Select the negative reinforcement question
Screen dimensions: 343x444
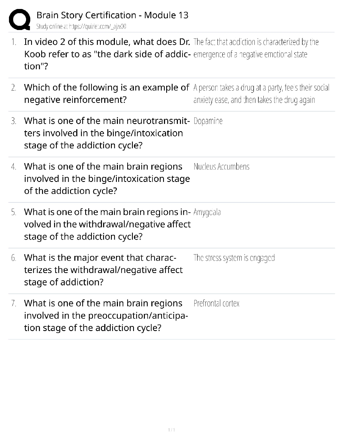click(106, 93)
